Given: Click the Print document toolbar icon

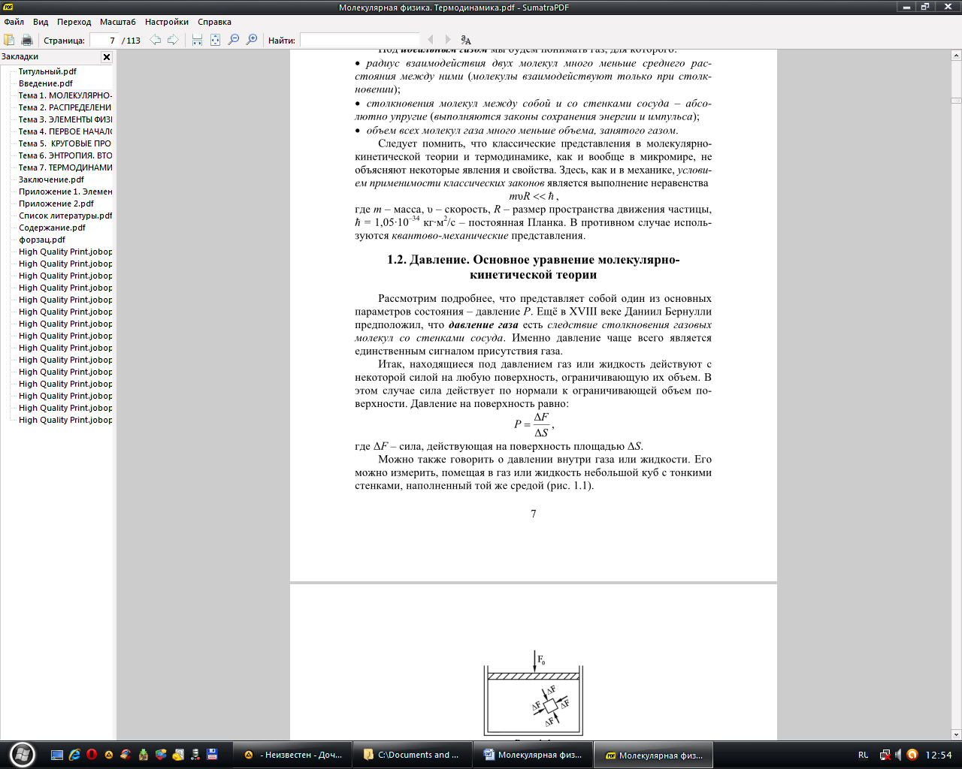Looking at the screenshot, I should (x=27, y=40).
